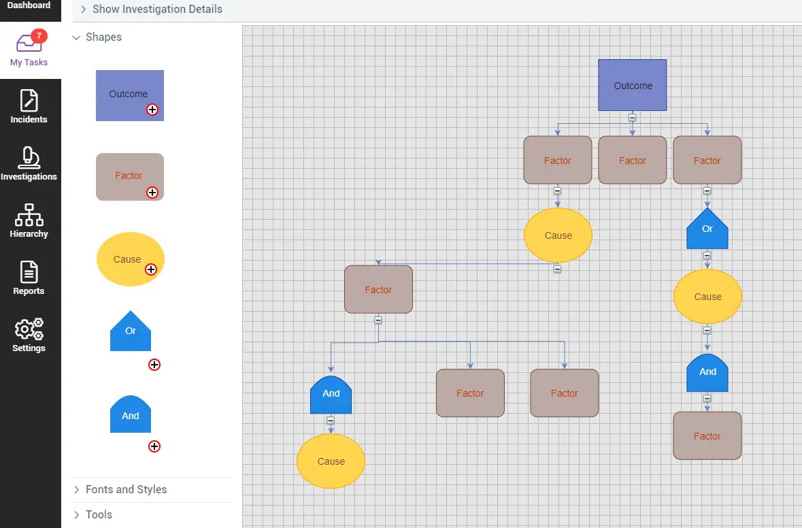Screen dimensions: 802x528
Task: Select the bottom-left Cause node
Action: click(x=331, y=461)
